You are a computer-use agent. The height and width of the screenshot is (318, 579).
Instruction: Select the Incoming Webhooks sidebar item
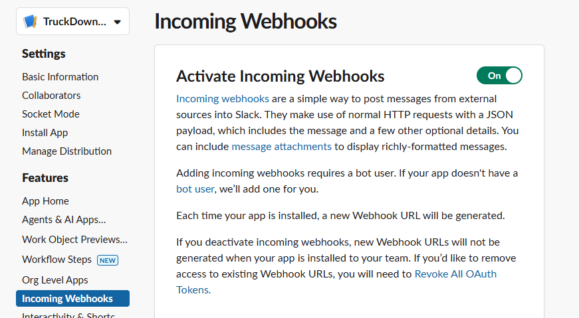[x=67, y=299]
